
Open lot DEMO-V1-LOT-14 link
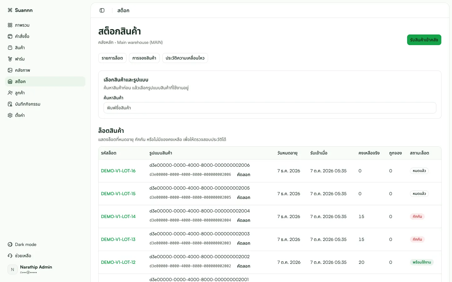118,217
